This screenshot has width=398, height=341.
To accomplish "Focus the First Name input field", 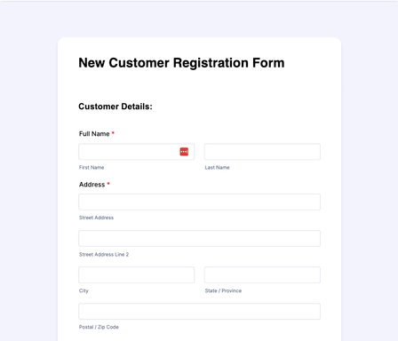I will 137,152.
